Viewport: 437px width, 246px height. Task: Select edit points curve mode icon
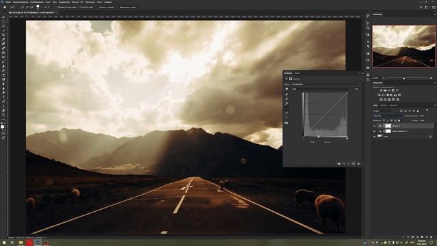(287, 109)
